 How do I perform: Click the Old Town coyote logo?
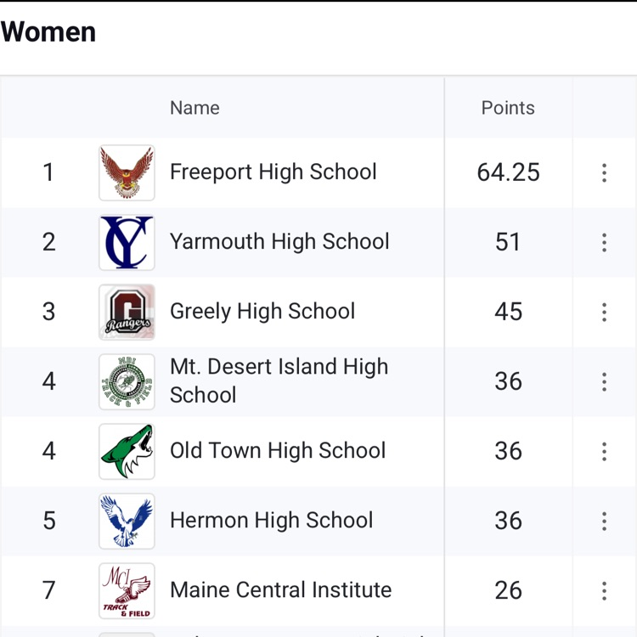coord(127,451)
